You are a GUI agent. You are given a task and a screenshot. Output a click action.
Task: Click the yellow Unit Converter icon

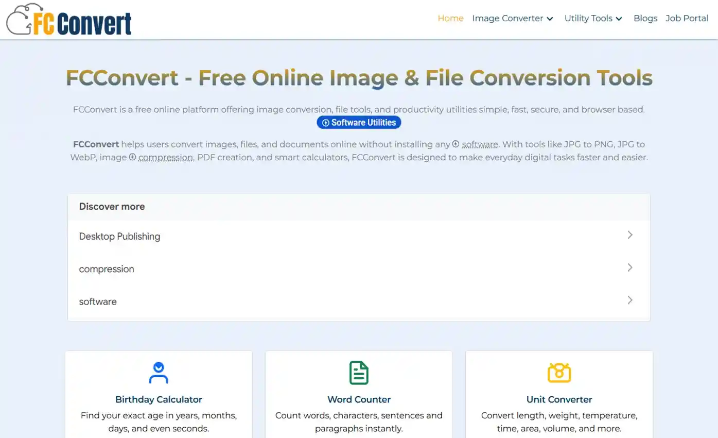pos(559,372)
